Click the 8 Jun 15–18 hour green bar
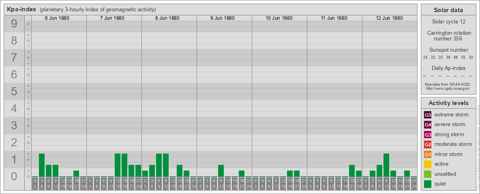This screenshot has width=480, height=194. click(179, 171)
